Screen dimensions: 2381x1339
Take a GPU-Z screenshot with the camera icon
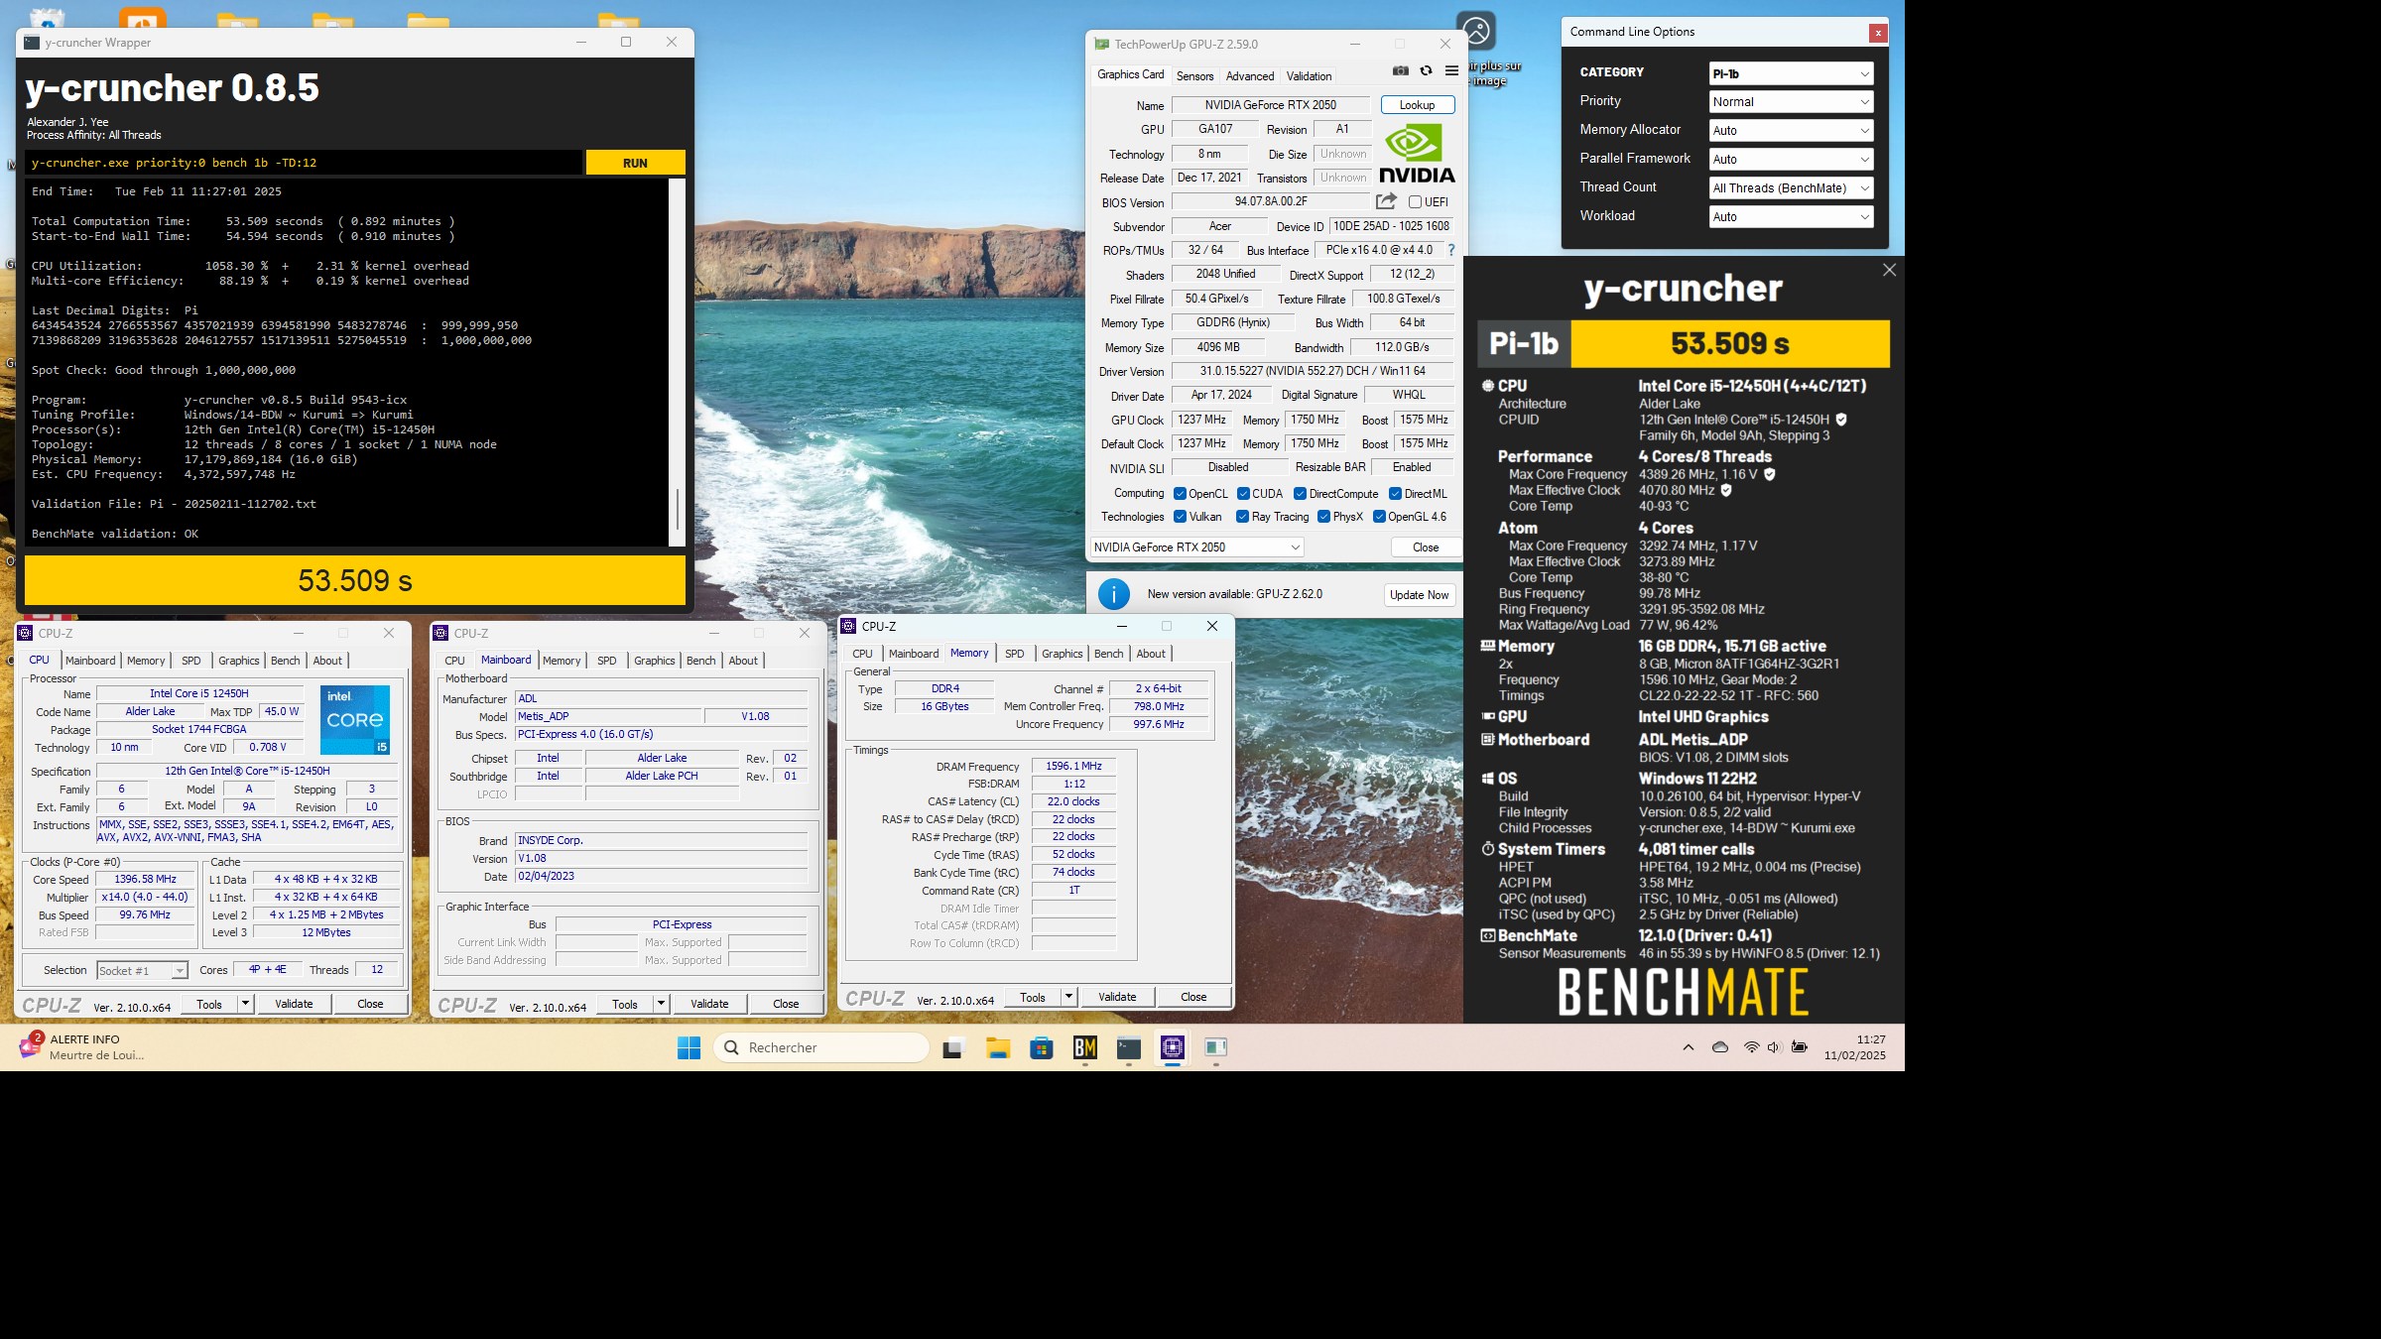(x=1400, y=71)
